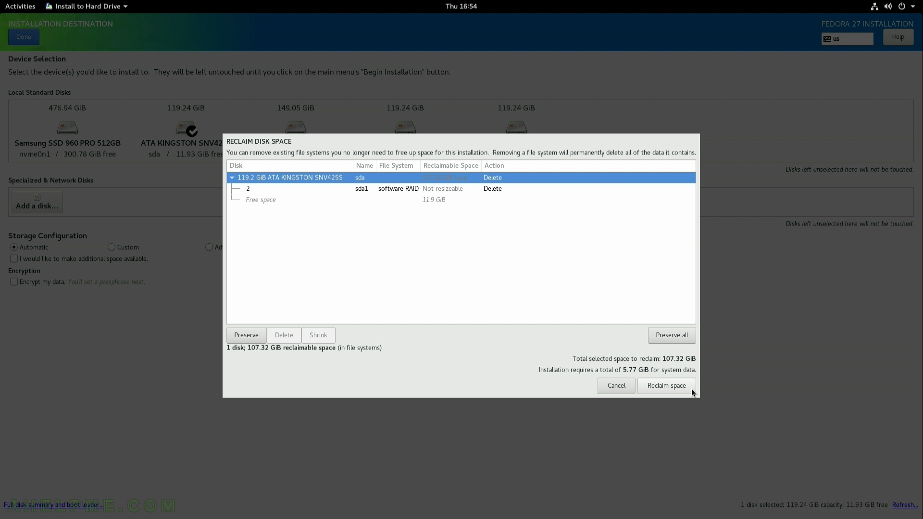Click the Done button
The height and width of the screenshot is (519, 923).
[x=24, y=37]
